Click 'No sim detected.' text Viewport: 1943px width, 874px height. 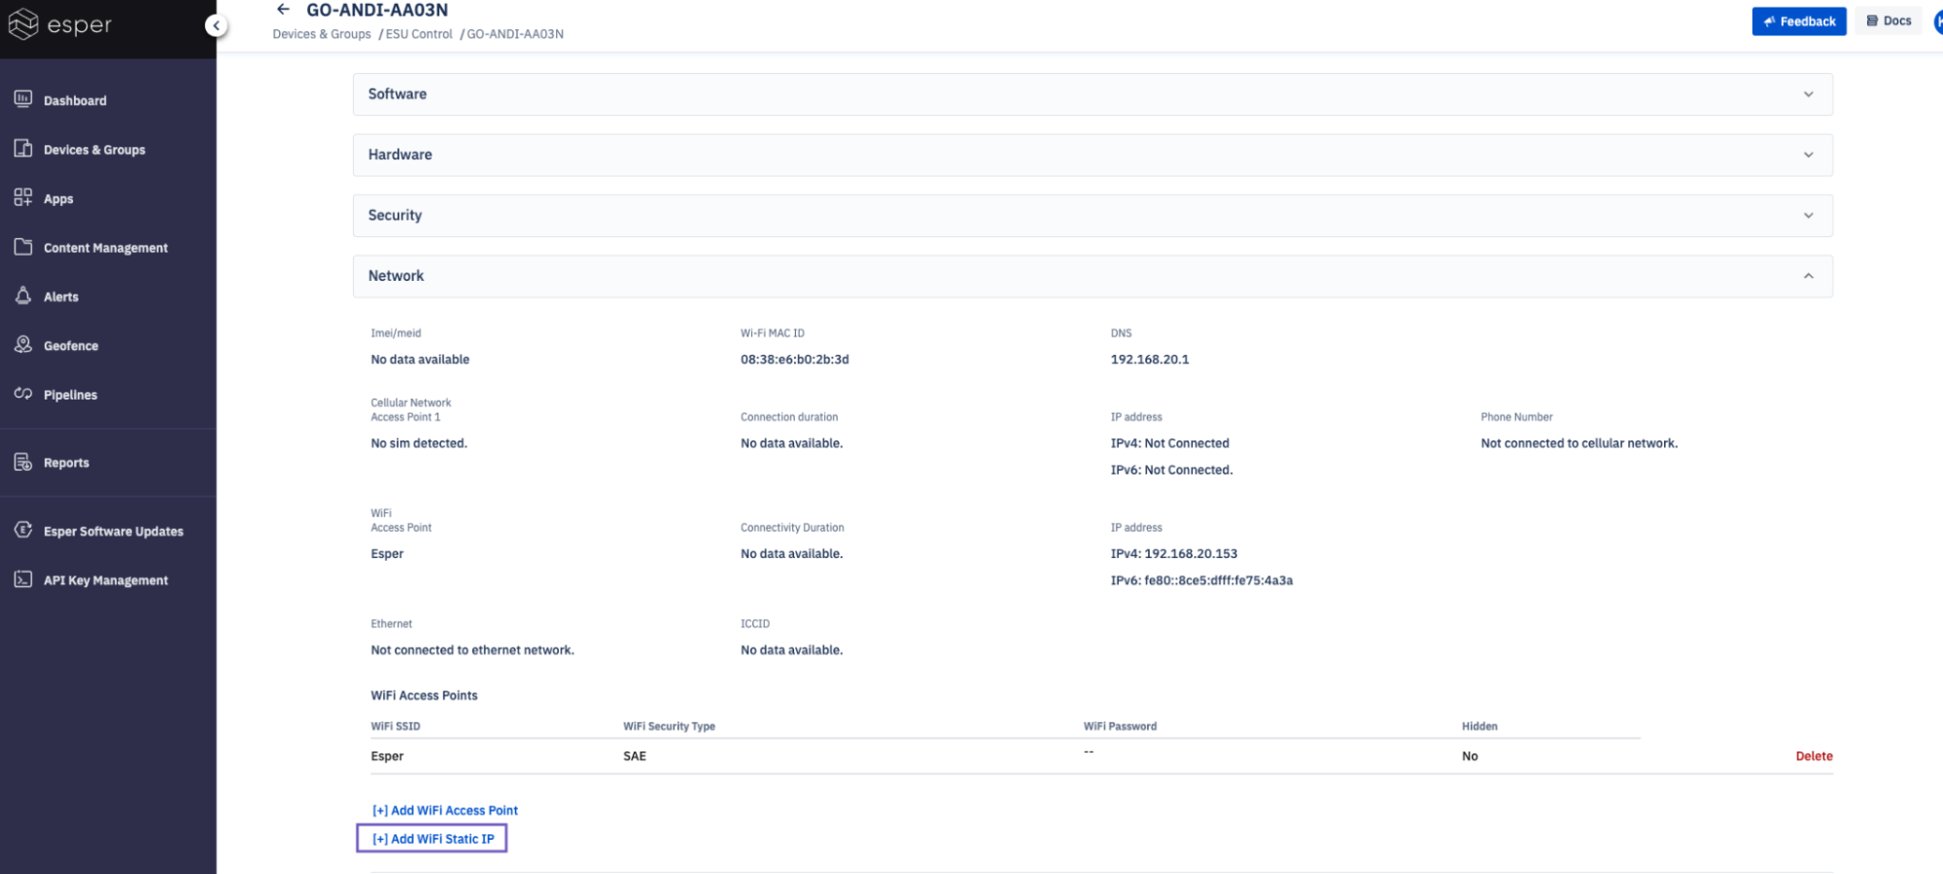tap(419, 443)
